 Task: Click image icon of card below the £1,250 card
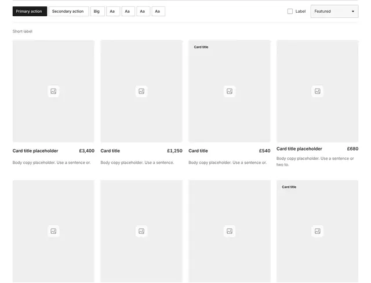point(141,231)
